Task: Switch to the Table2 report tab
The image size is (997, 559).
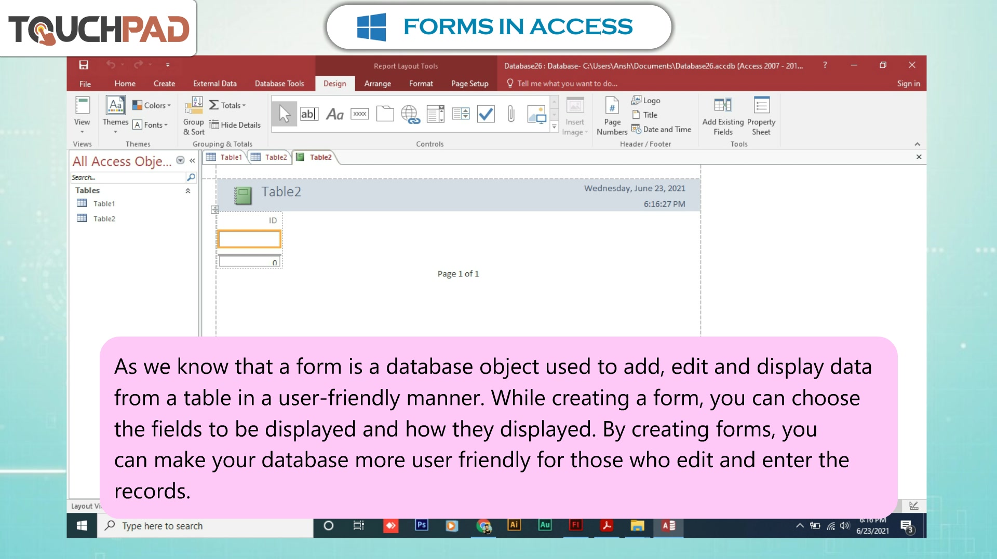Action: 315,157
